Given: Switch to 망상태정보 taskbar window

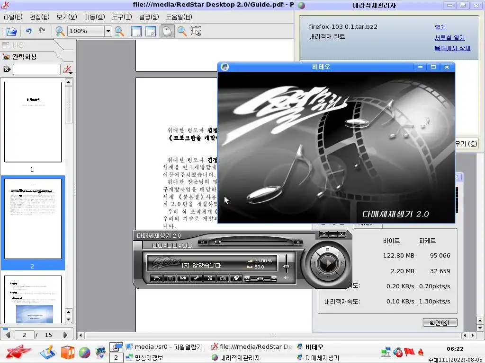Looking at the screenshot, I should 145,358.
